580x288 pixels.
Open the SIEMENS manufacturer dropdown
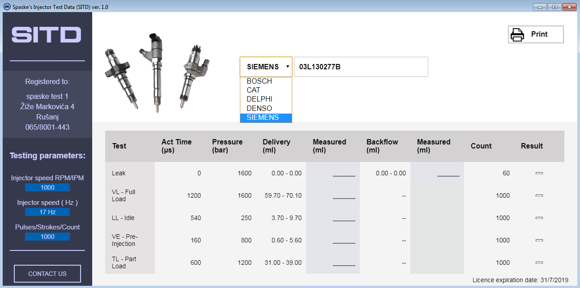(266, 67)
